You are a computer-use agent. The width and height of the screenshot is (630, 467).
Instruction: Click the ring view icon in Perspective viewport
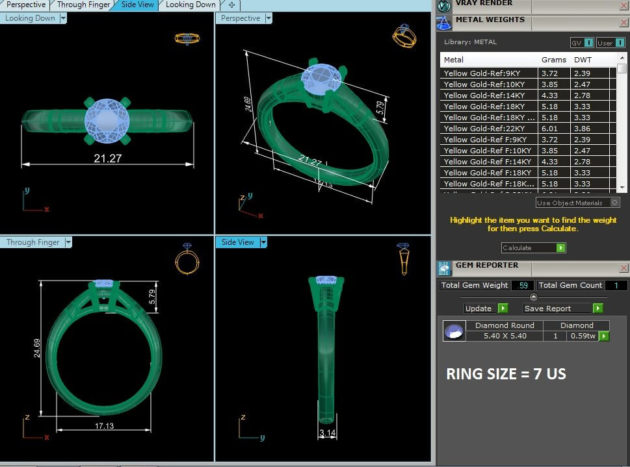(x=404, y=36)
